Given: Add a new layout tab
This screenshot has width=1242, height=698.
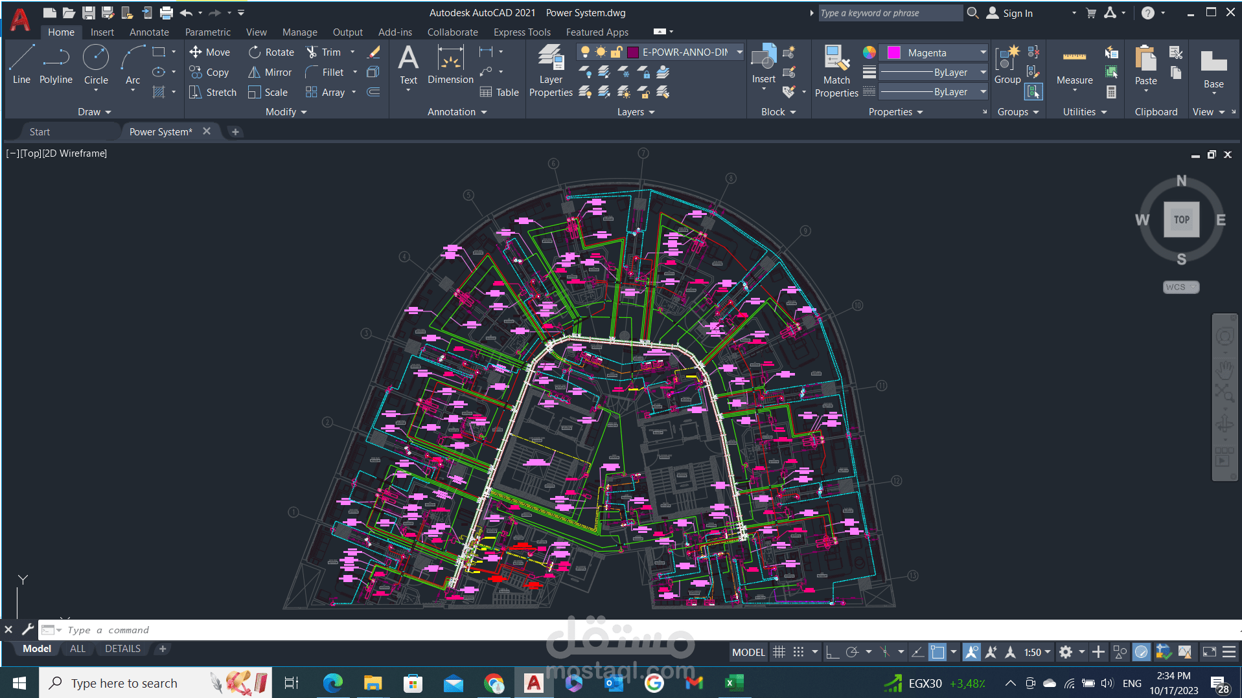Looking at the screenshot, I should pos(163,649).
